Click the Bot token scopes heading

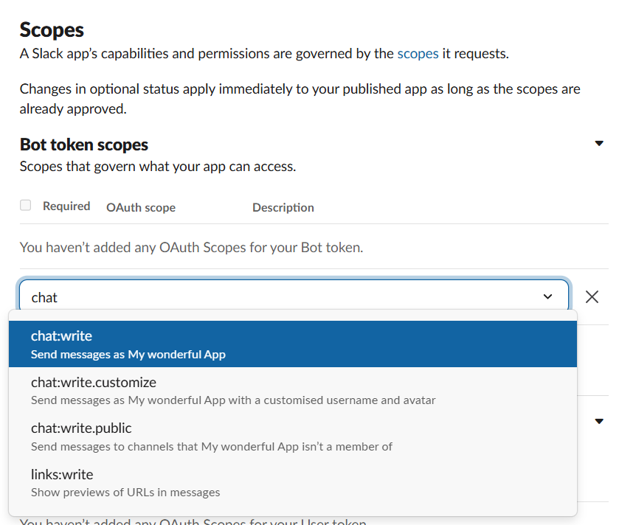coord(83,145)
